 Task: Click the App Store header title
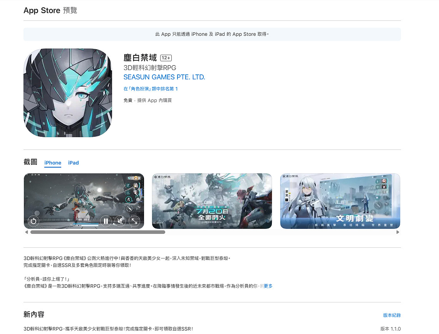42,10
